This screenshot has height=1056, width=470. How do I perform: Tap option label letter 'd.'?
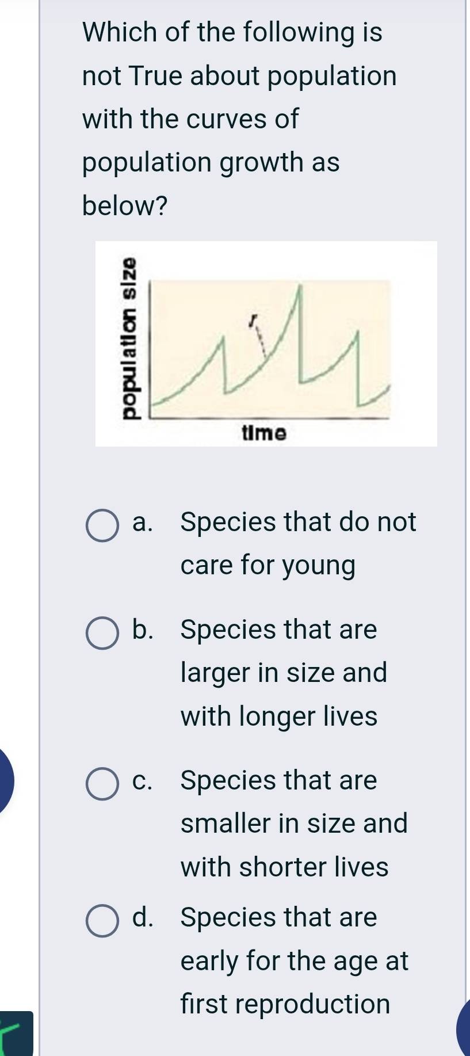click(143, 919)
